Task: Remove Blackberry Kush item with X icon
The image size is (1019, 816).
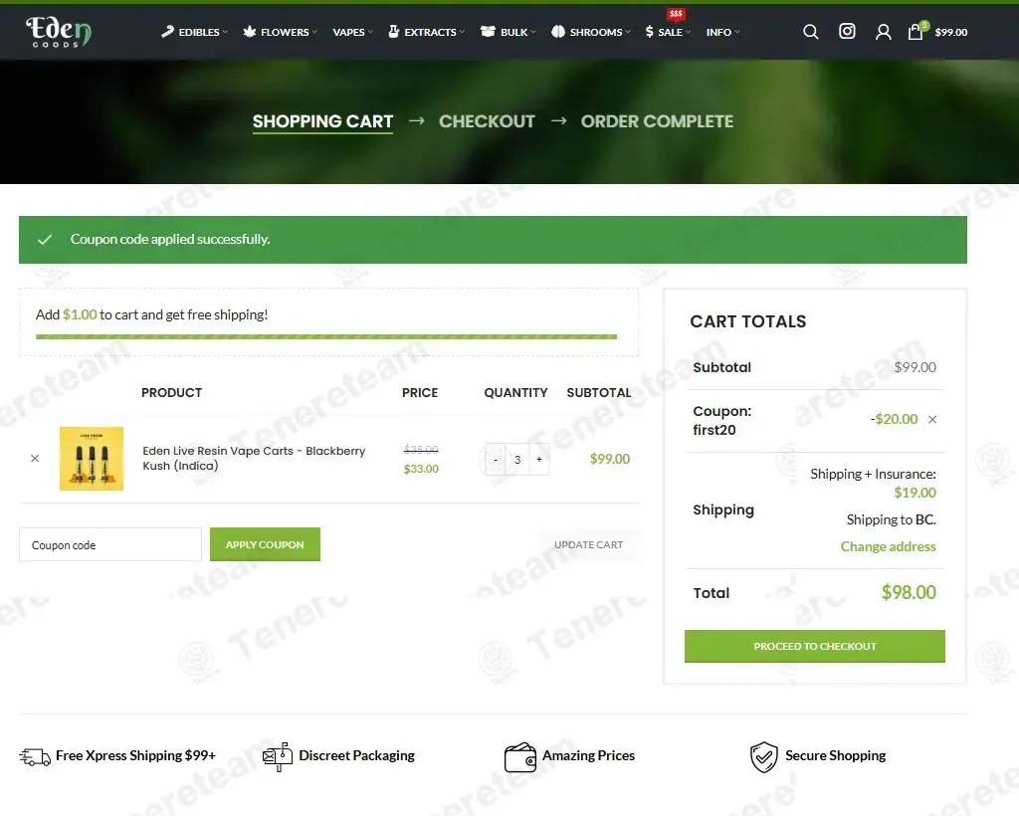Action: click(35, 459)
